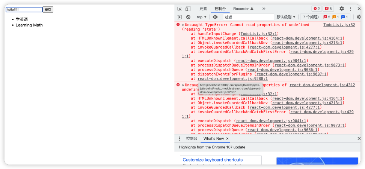Click 'Highlights from the Chrome 107 update' heading

212,147
